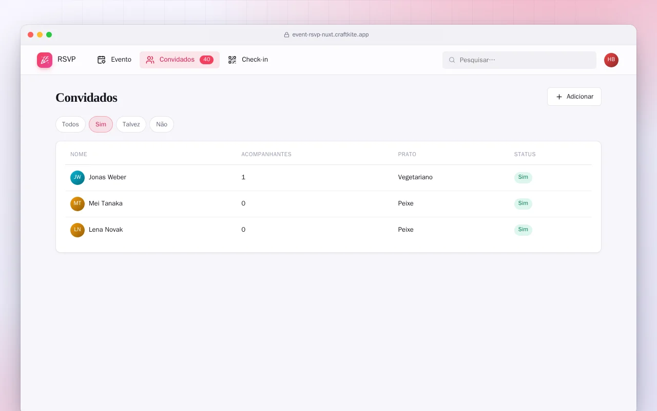Click the Sim status badge for Jonas Weber
657x411 pixels.
[523, 178]
